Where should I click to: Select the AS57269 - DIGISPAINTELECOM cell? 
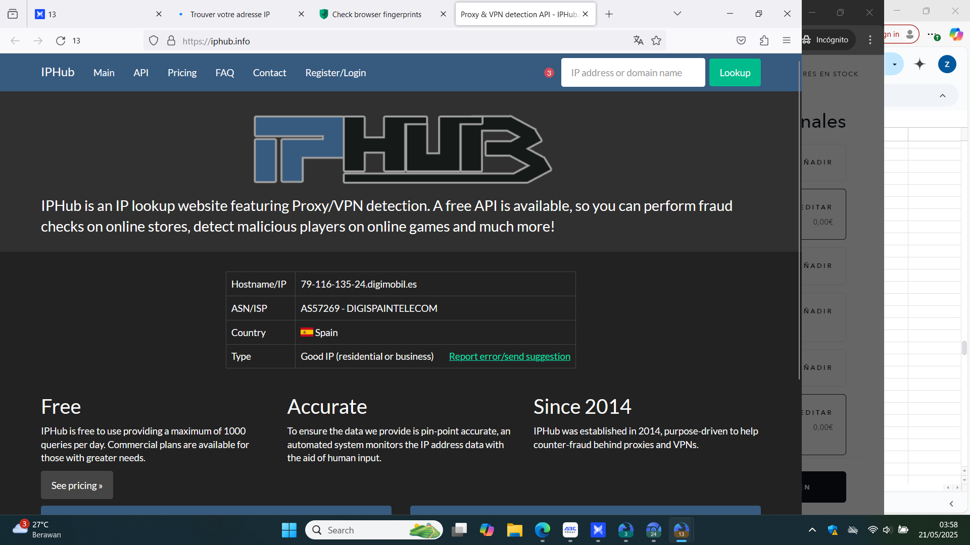tap(435, 308)
